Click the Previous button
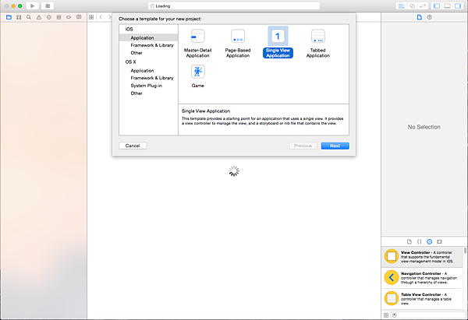The height and width of the screenshot is (320, 468). pos(303,146)
